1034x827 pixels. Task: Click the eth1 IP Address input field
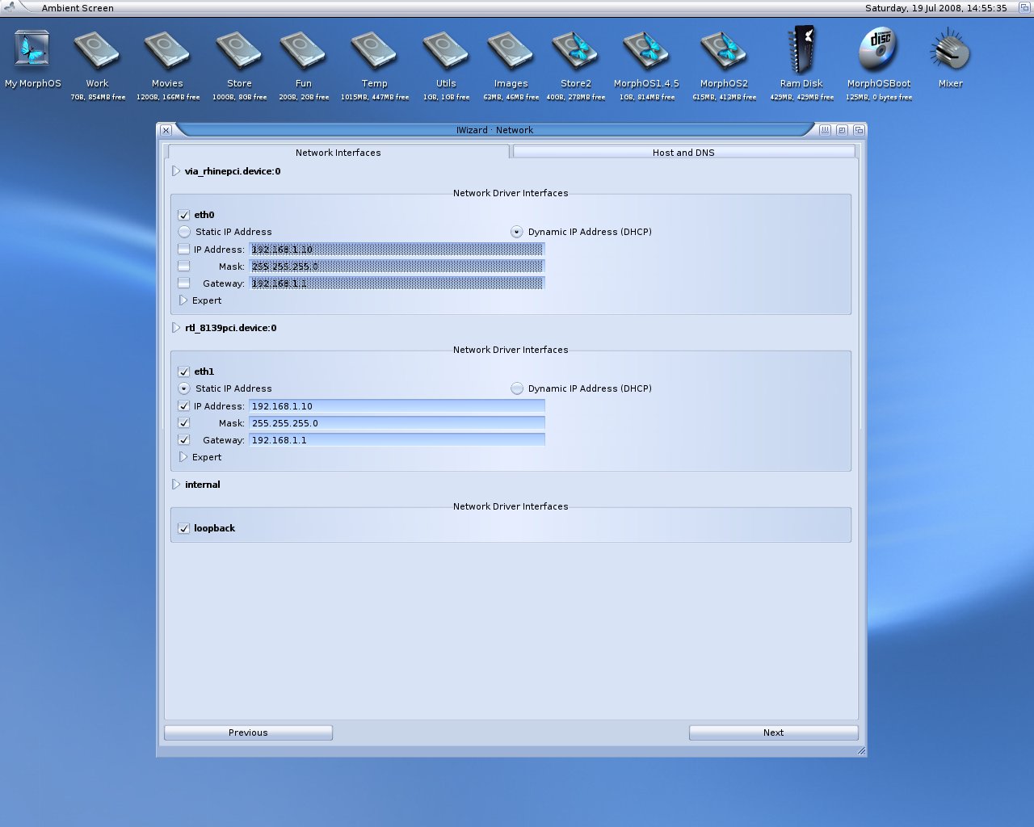[x=397, y=406]
